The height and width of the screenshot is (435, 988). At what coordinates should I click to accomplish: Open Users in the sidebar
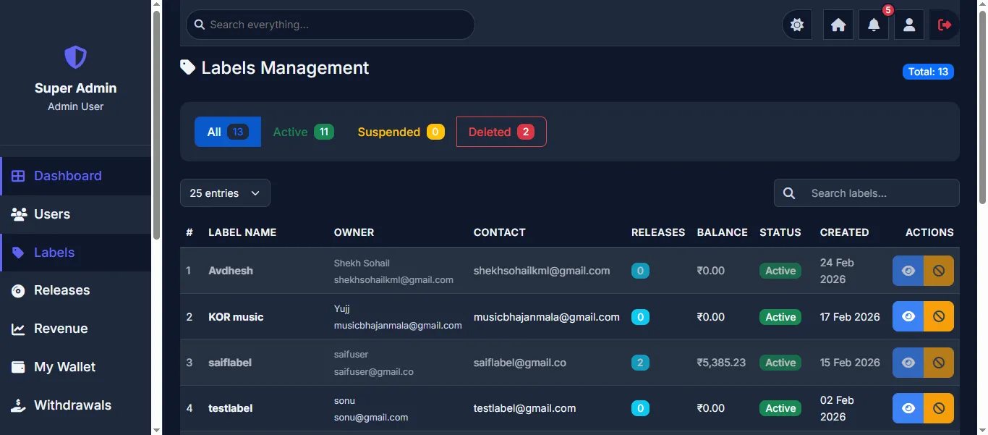[75, 214]
